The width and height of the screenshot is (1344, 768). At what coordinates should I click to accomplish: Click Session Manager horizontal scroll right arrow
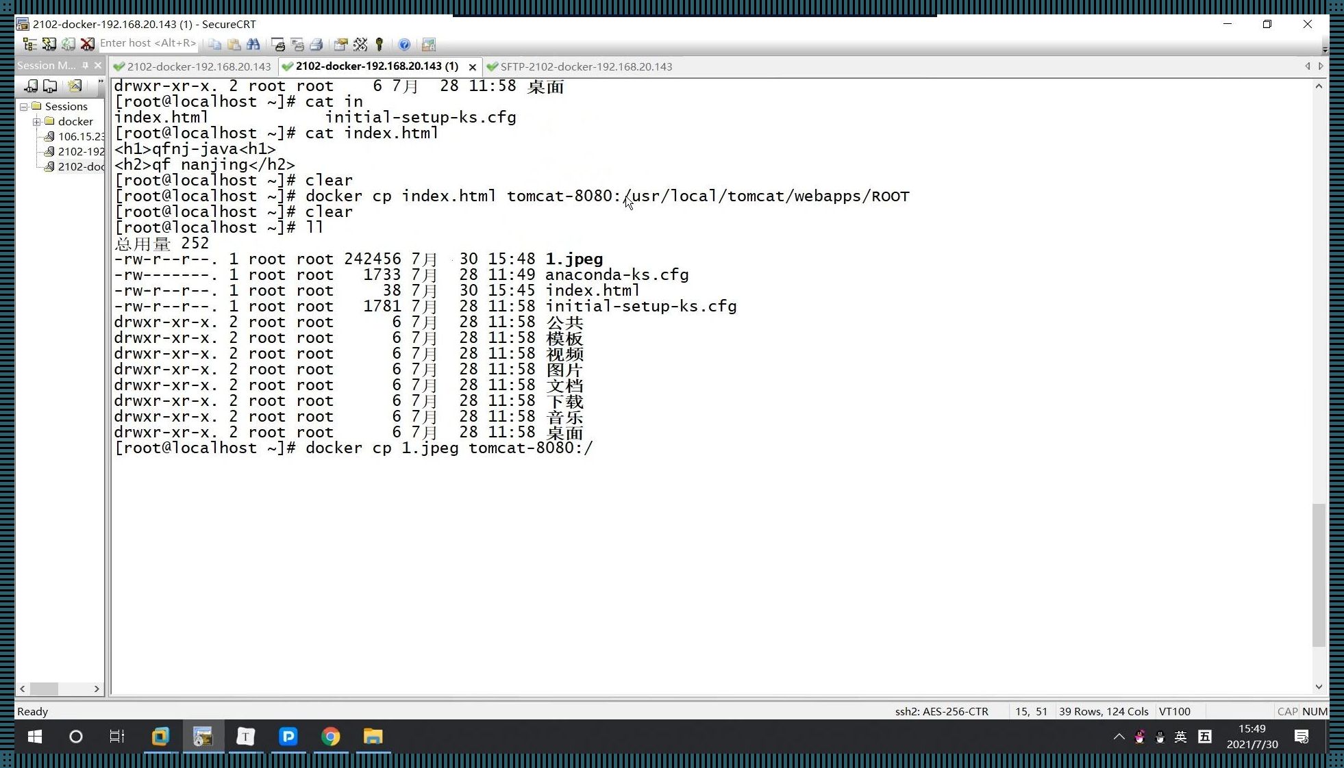tap(97, 689)
